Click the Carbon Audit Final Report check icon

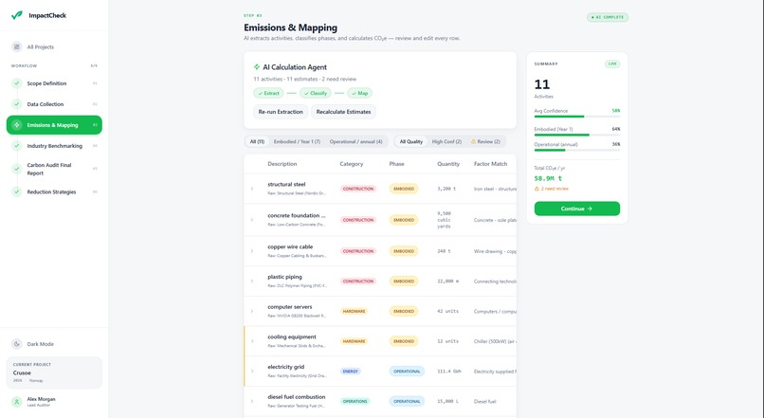17,169
